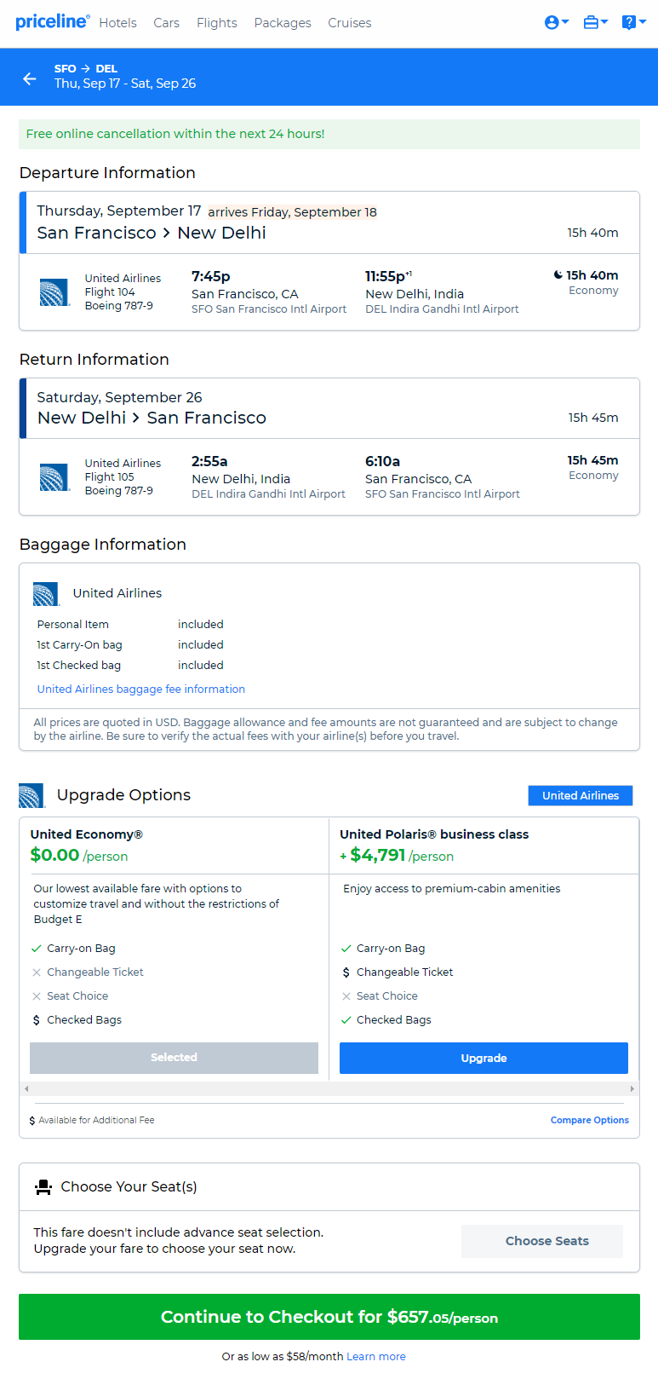Click the San Francisco > New Delhi heading
The image size is (658, 1385).
(x=152, y=233)
